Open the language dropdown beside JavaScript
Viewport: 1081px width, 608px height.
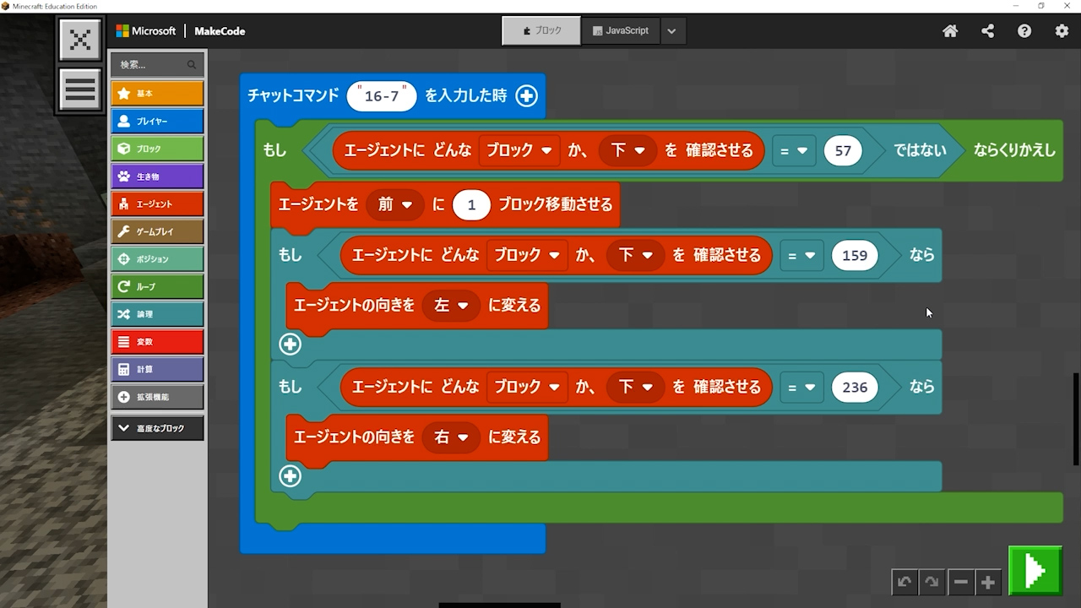[671, 30]
